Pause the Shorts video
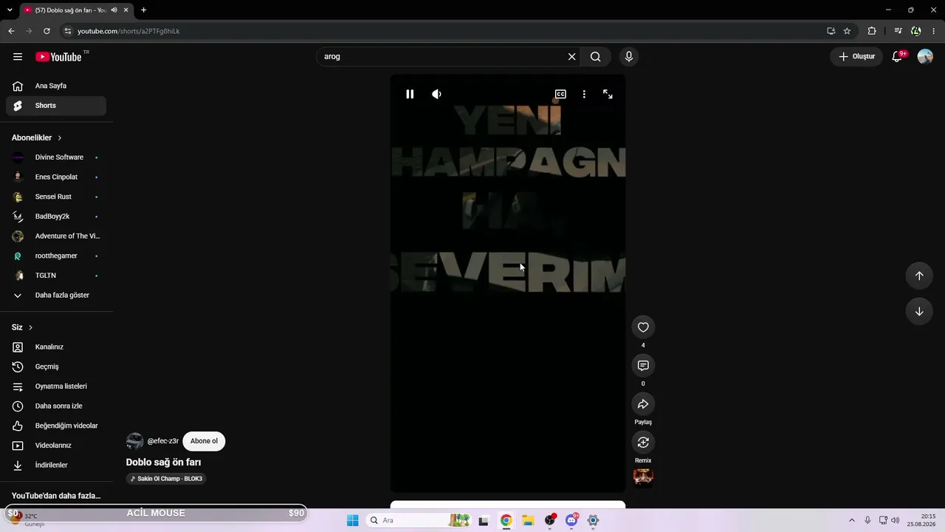945x532 pixels. pos(410,95)
